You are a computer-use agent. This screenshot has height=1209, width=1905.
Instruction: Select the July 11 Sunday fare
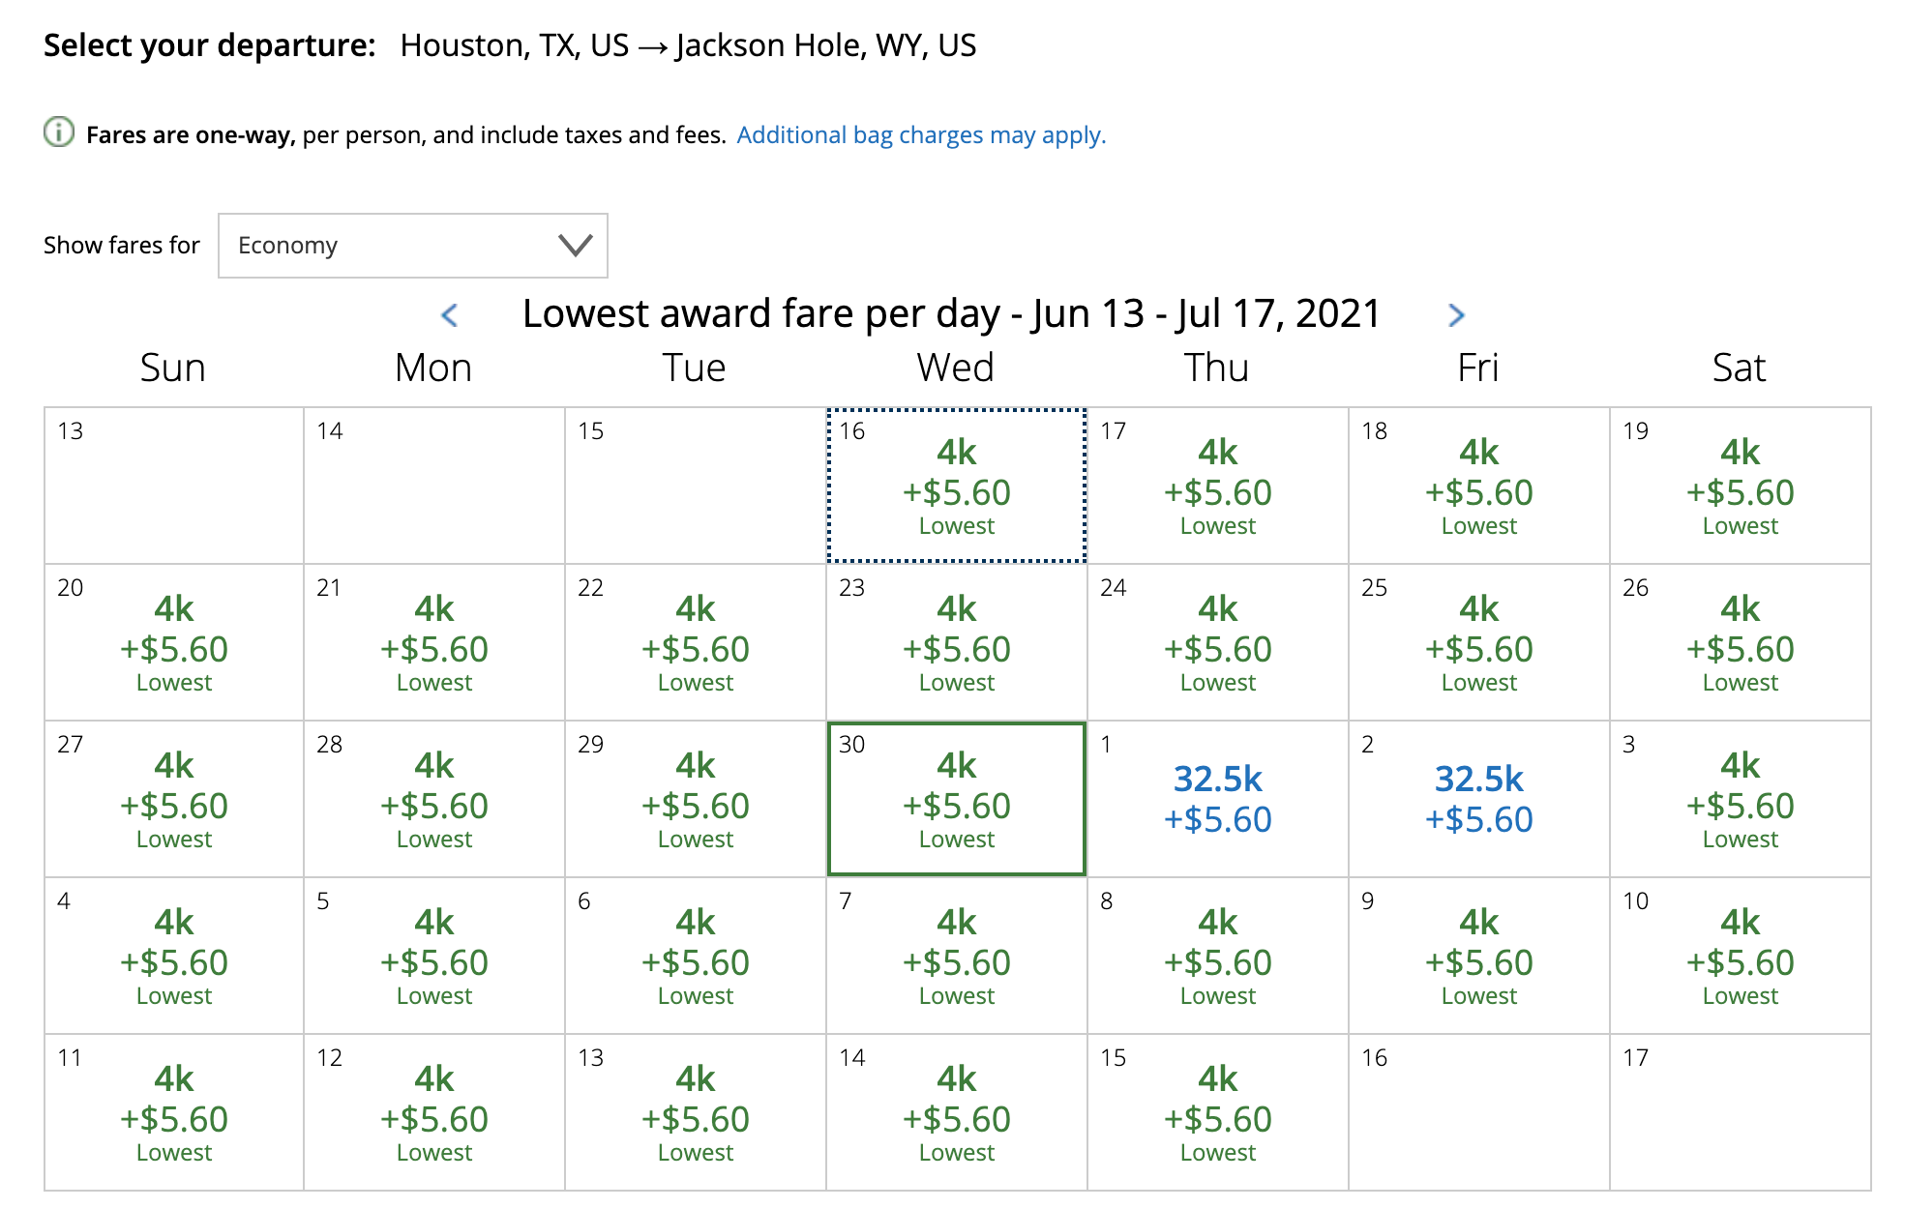(174, 1112)
